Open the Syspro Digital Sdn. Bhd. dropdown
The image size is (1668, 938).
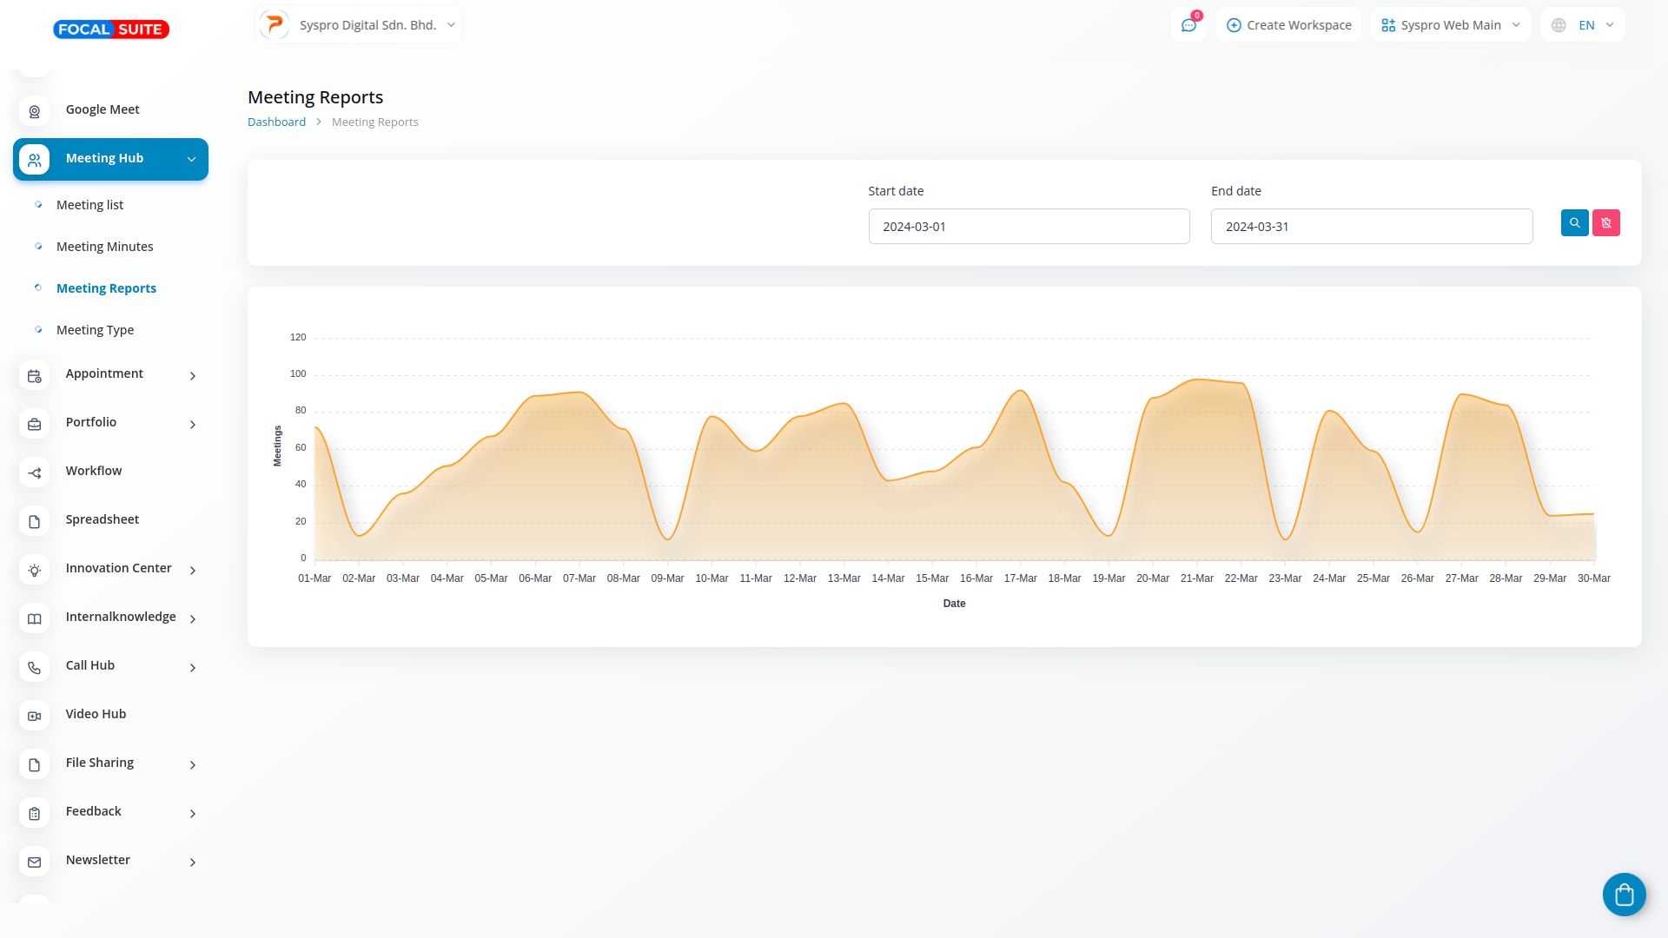tap(359, 25)
